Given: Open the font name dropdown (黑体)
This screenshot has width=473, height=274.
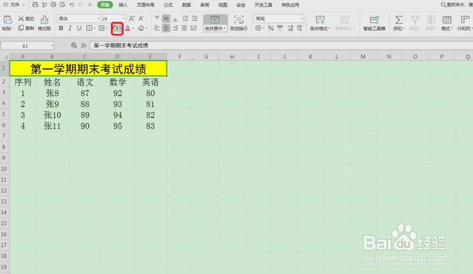Looking at the screenshot, I should (98, 19).
